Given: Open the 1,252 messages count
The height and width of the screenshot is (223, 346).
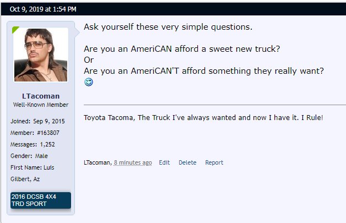Looking at the screenshot, I should [47, 144].
